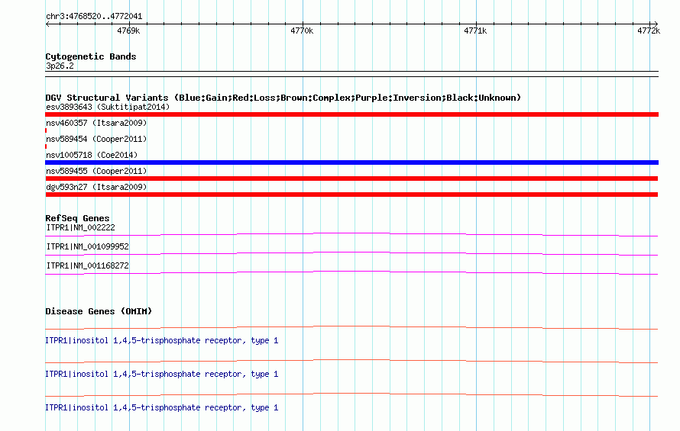
Task: Open the second ITPR1 inositol trisphosphate receptor link
Action: [x=162, y=374]
